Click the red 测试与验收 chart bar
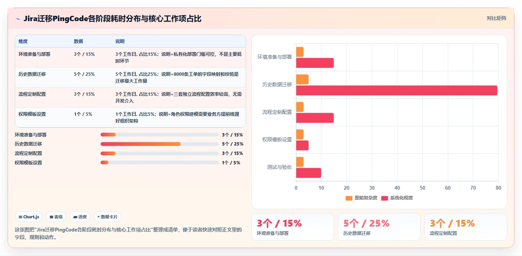The width and height of the screenshot is (522, 256). tap(308, 173)
